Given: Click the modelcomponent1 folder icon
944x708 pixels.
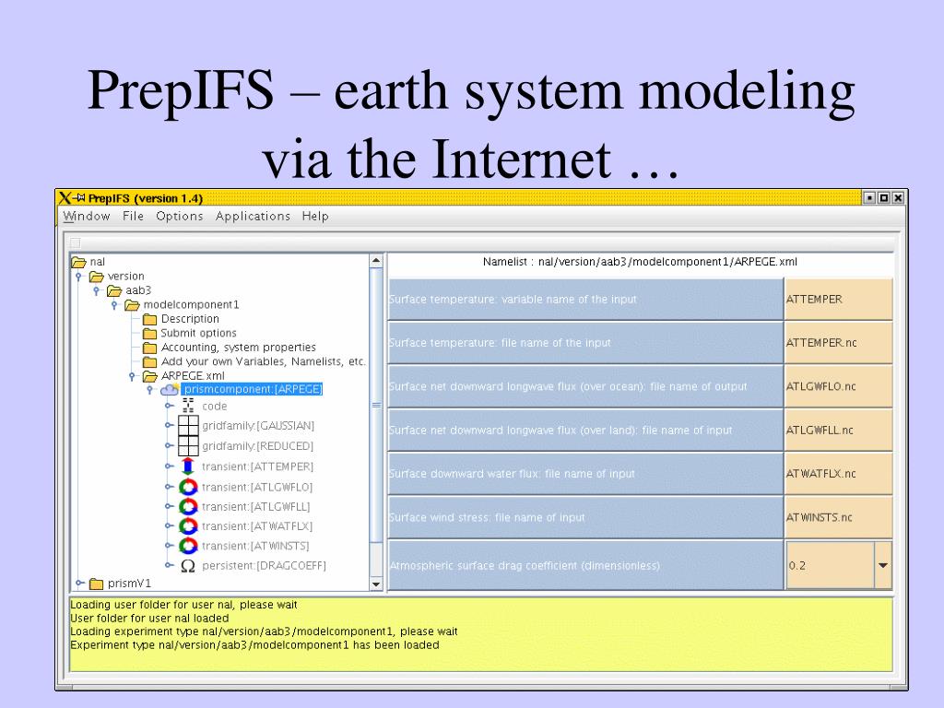Looking at the screenshot, I should 133,305.
